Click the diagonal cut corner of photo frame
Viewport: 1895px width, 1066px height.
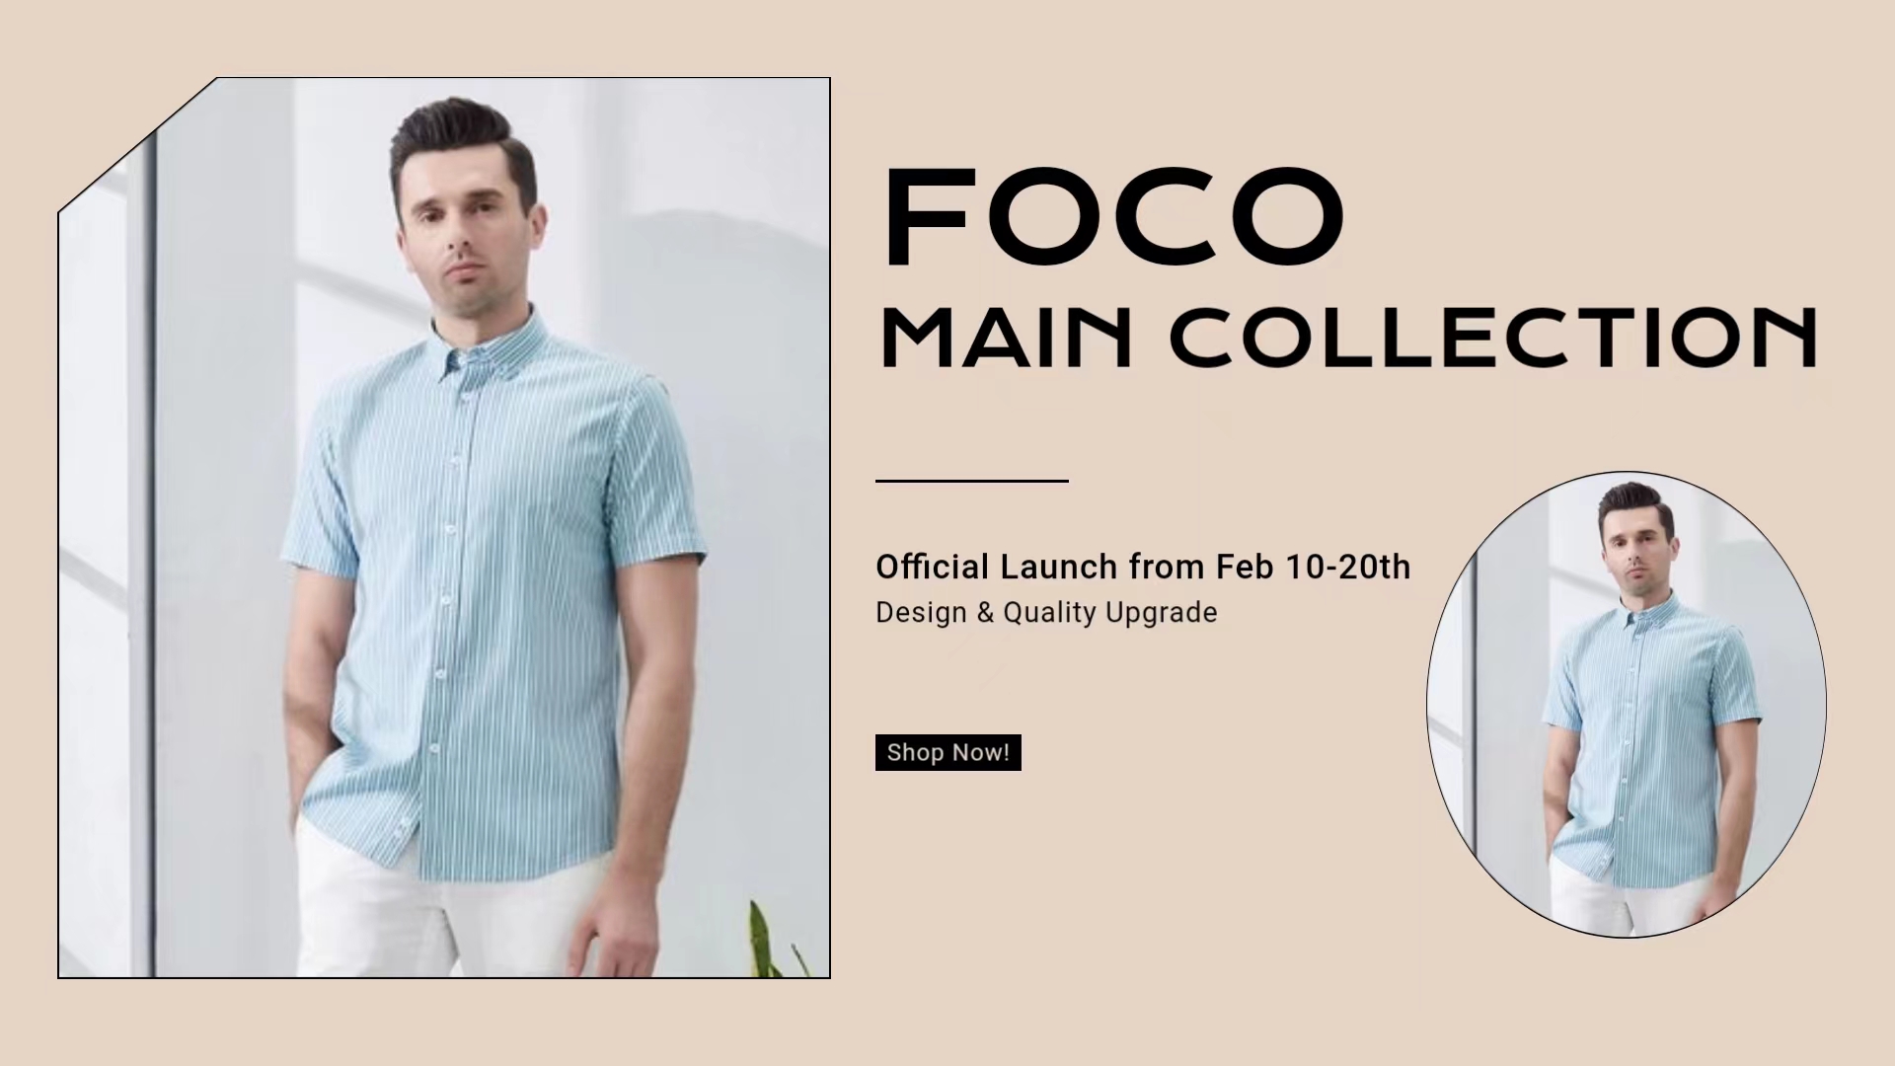tap(137, 144)
